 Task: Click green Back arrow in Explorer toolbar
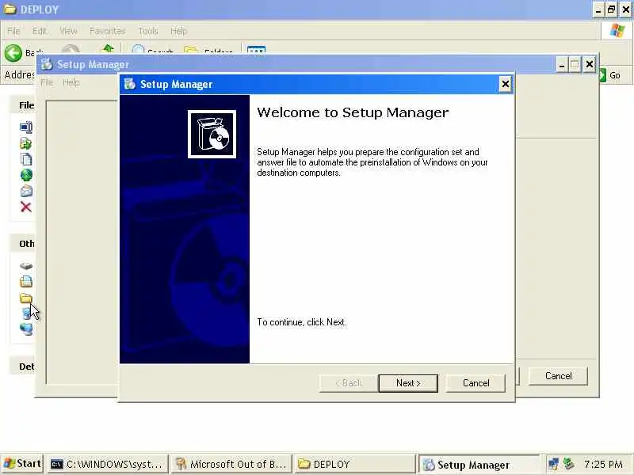pyautogui.click(x=13, y=53)
